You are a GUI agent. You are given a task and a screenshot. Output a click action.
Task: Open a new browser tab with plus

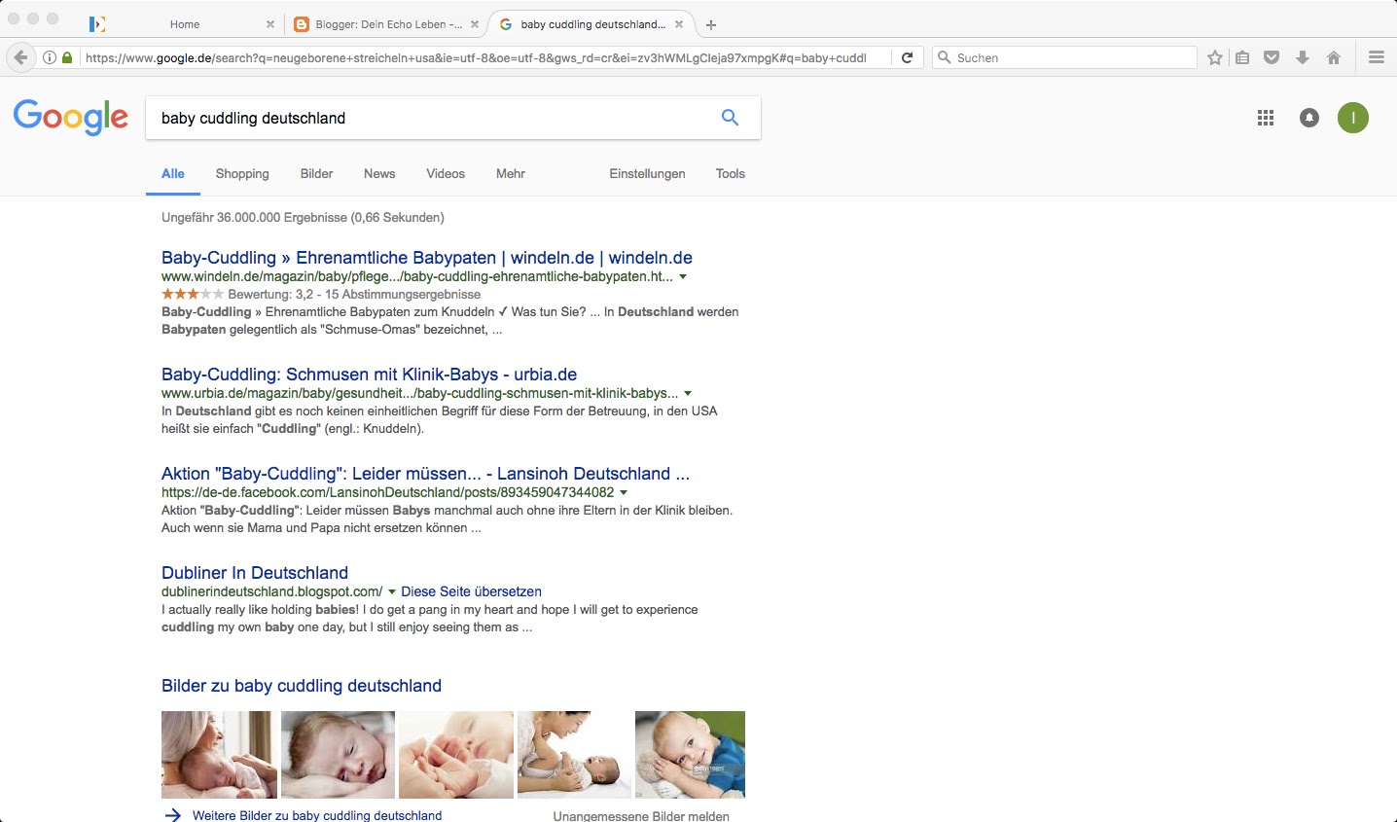[711, 24]
